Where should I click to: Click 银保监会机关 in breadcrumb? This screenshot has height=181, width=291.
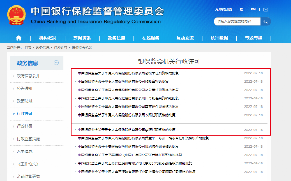(82, 48)
